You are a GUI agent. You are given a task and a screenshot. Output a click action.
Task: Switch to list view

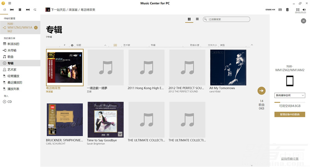197,19
